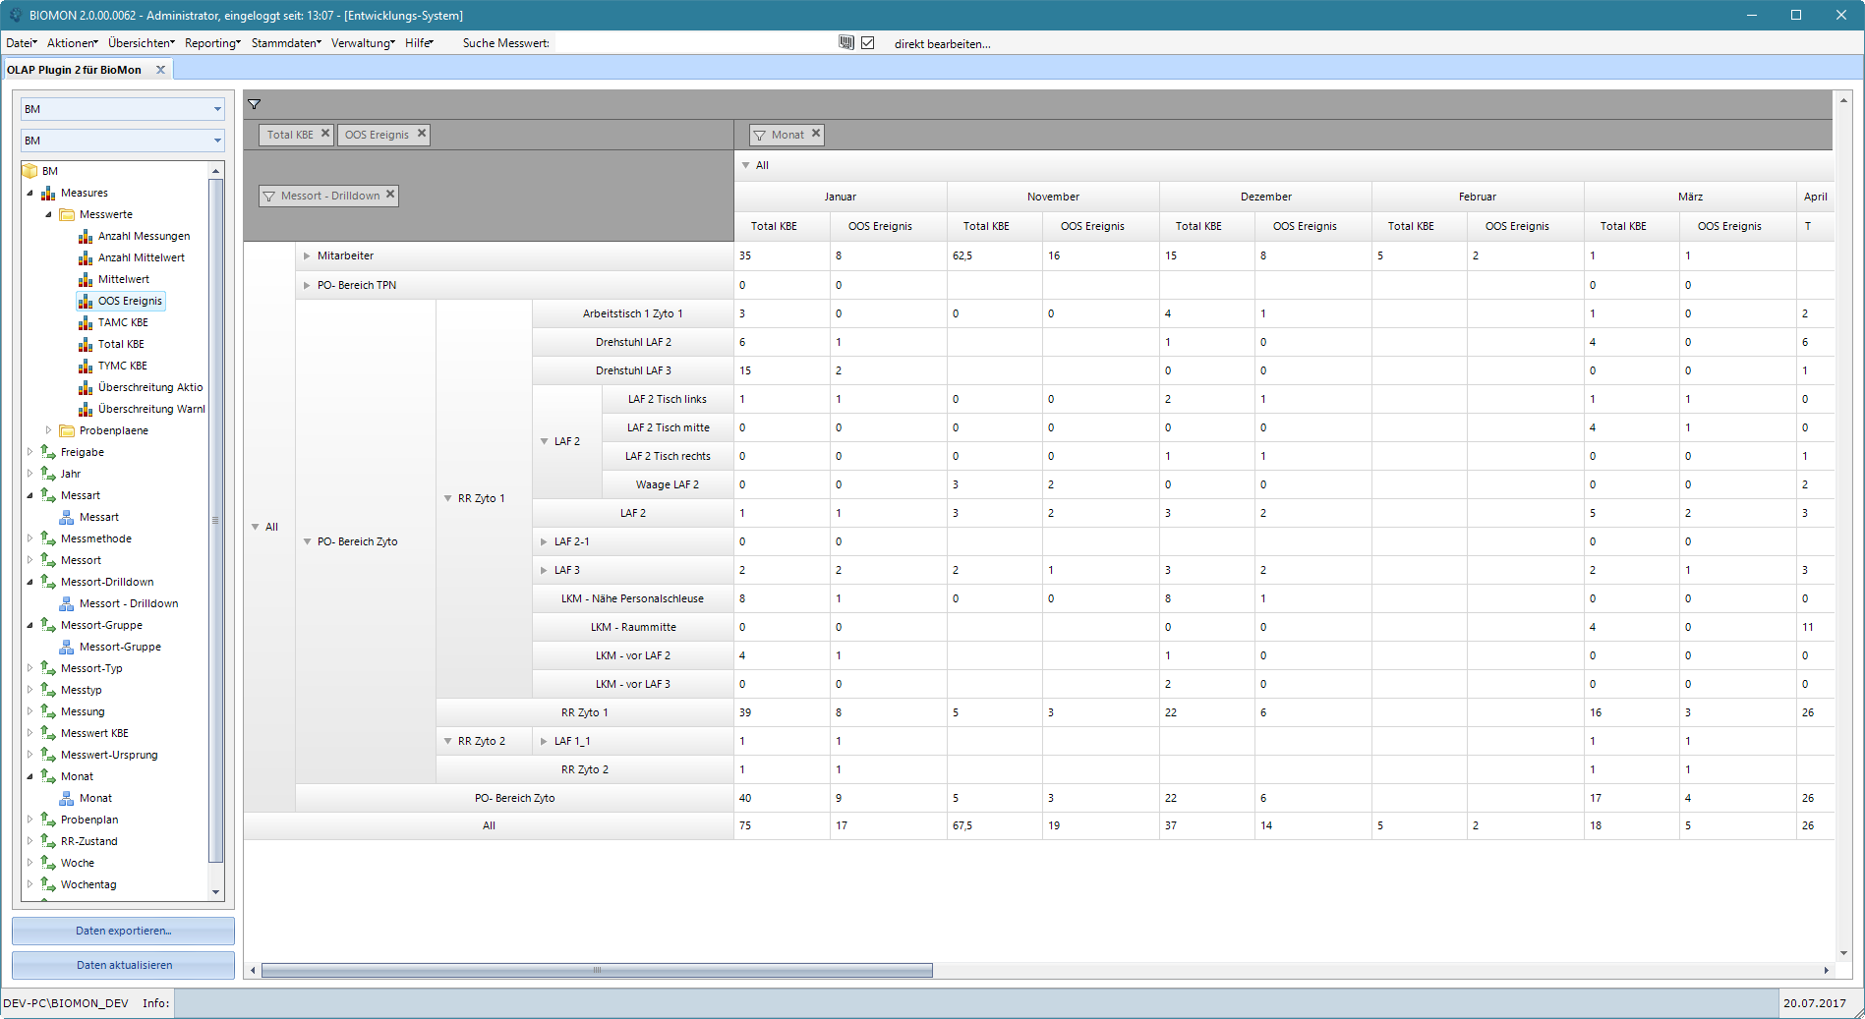The width and height of the screenshot is (1865, 1019).
Task: Expand the Probenplaene folder node
Action: click(x=48, y=430)
